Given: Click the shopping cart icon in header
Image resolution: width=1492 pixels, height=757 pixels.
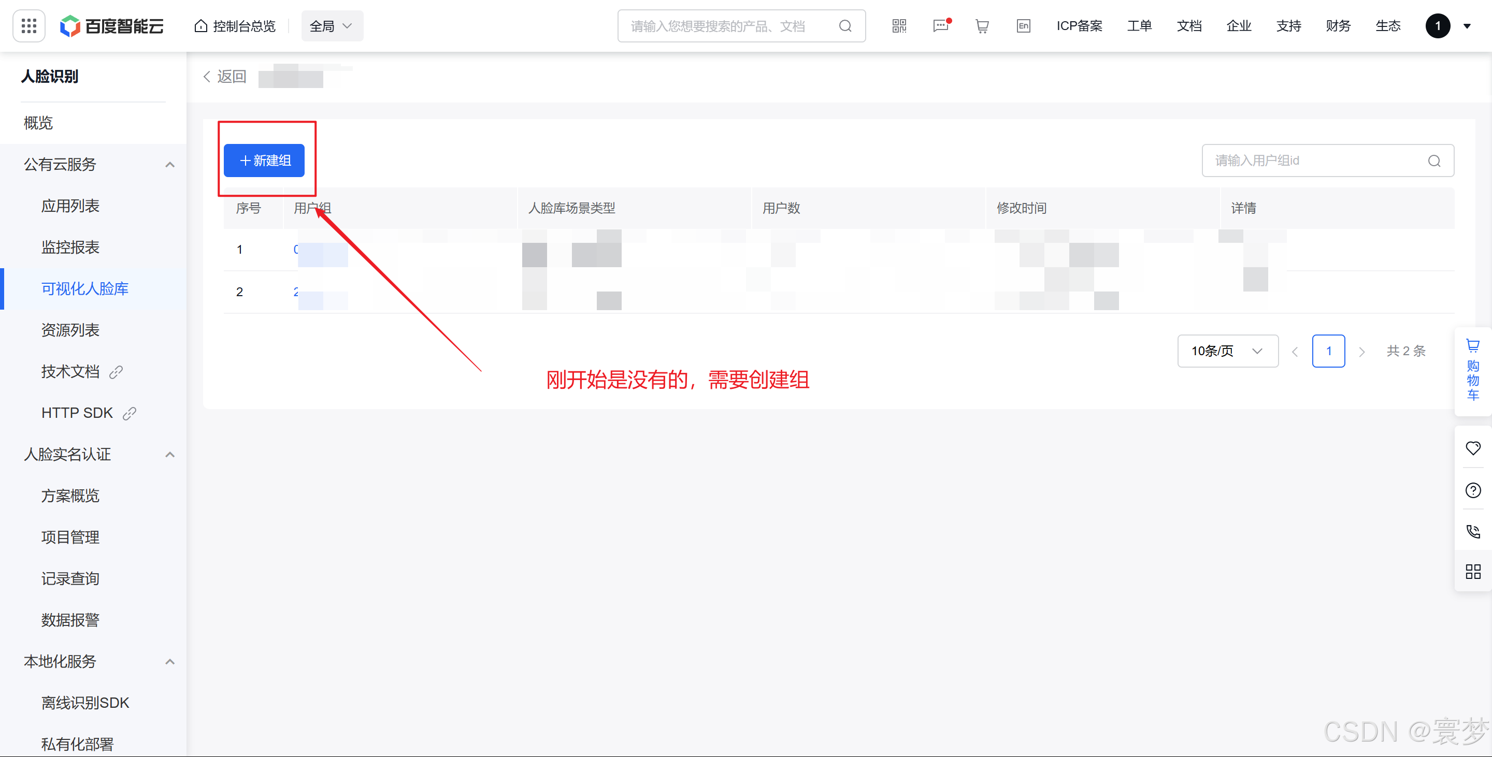Looking at the screenshot, I should pos(982,26).
